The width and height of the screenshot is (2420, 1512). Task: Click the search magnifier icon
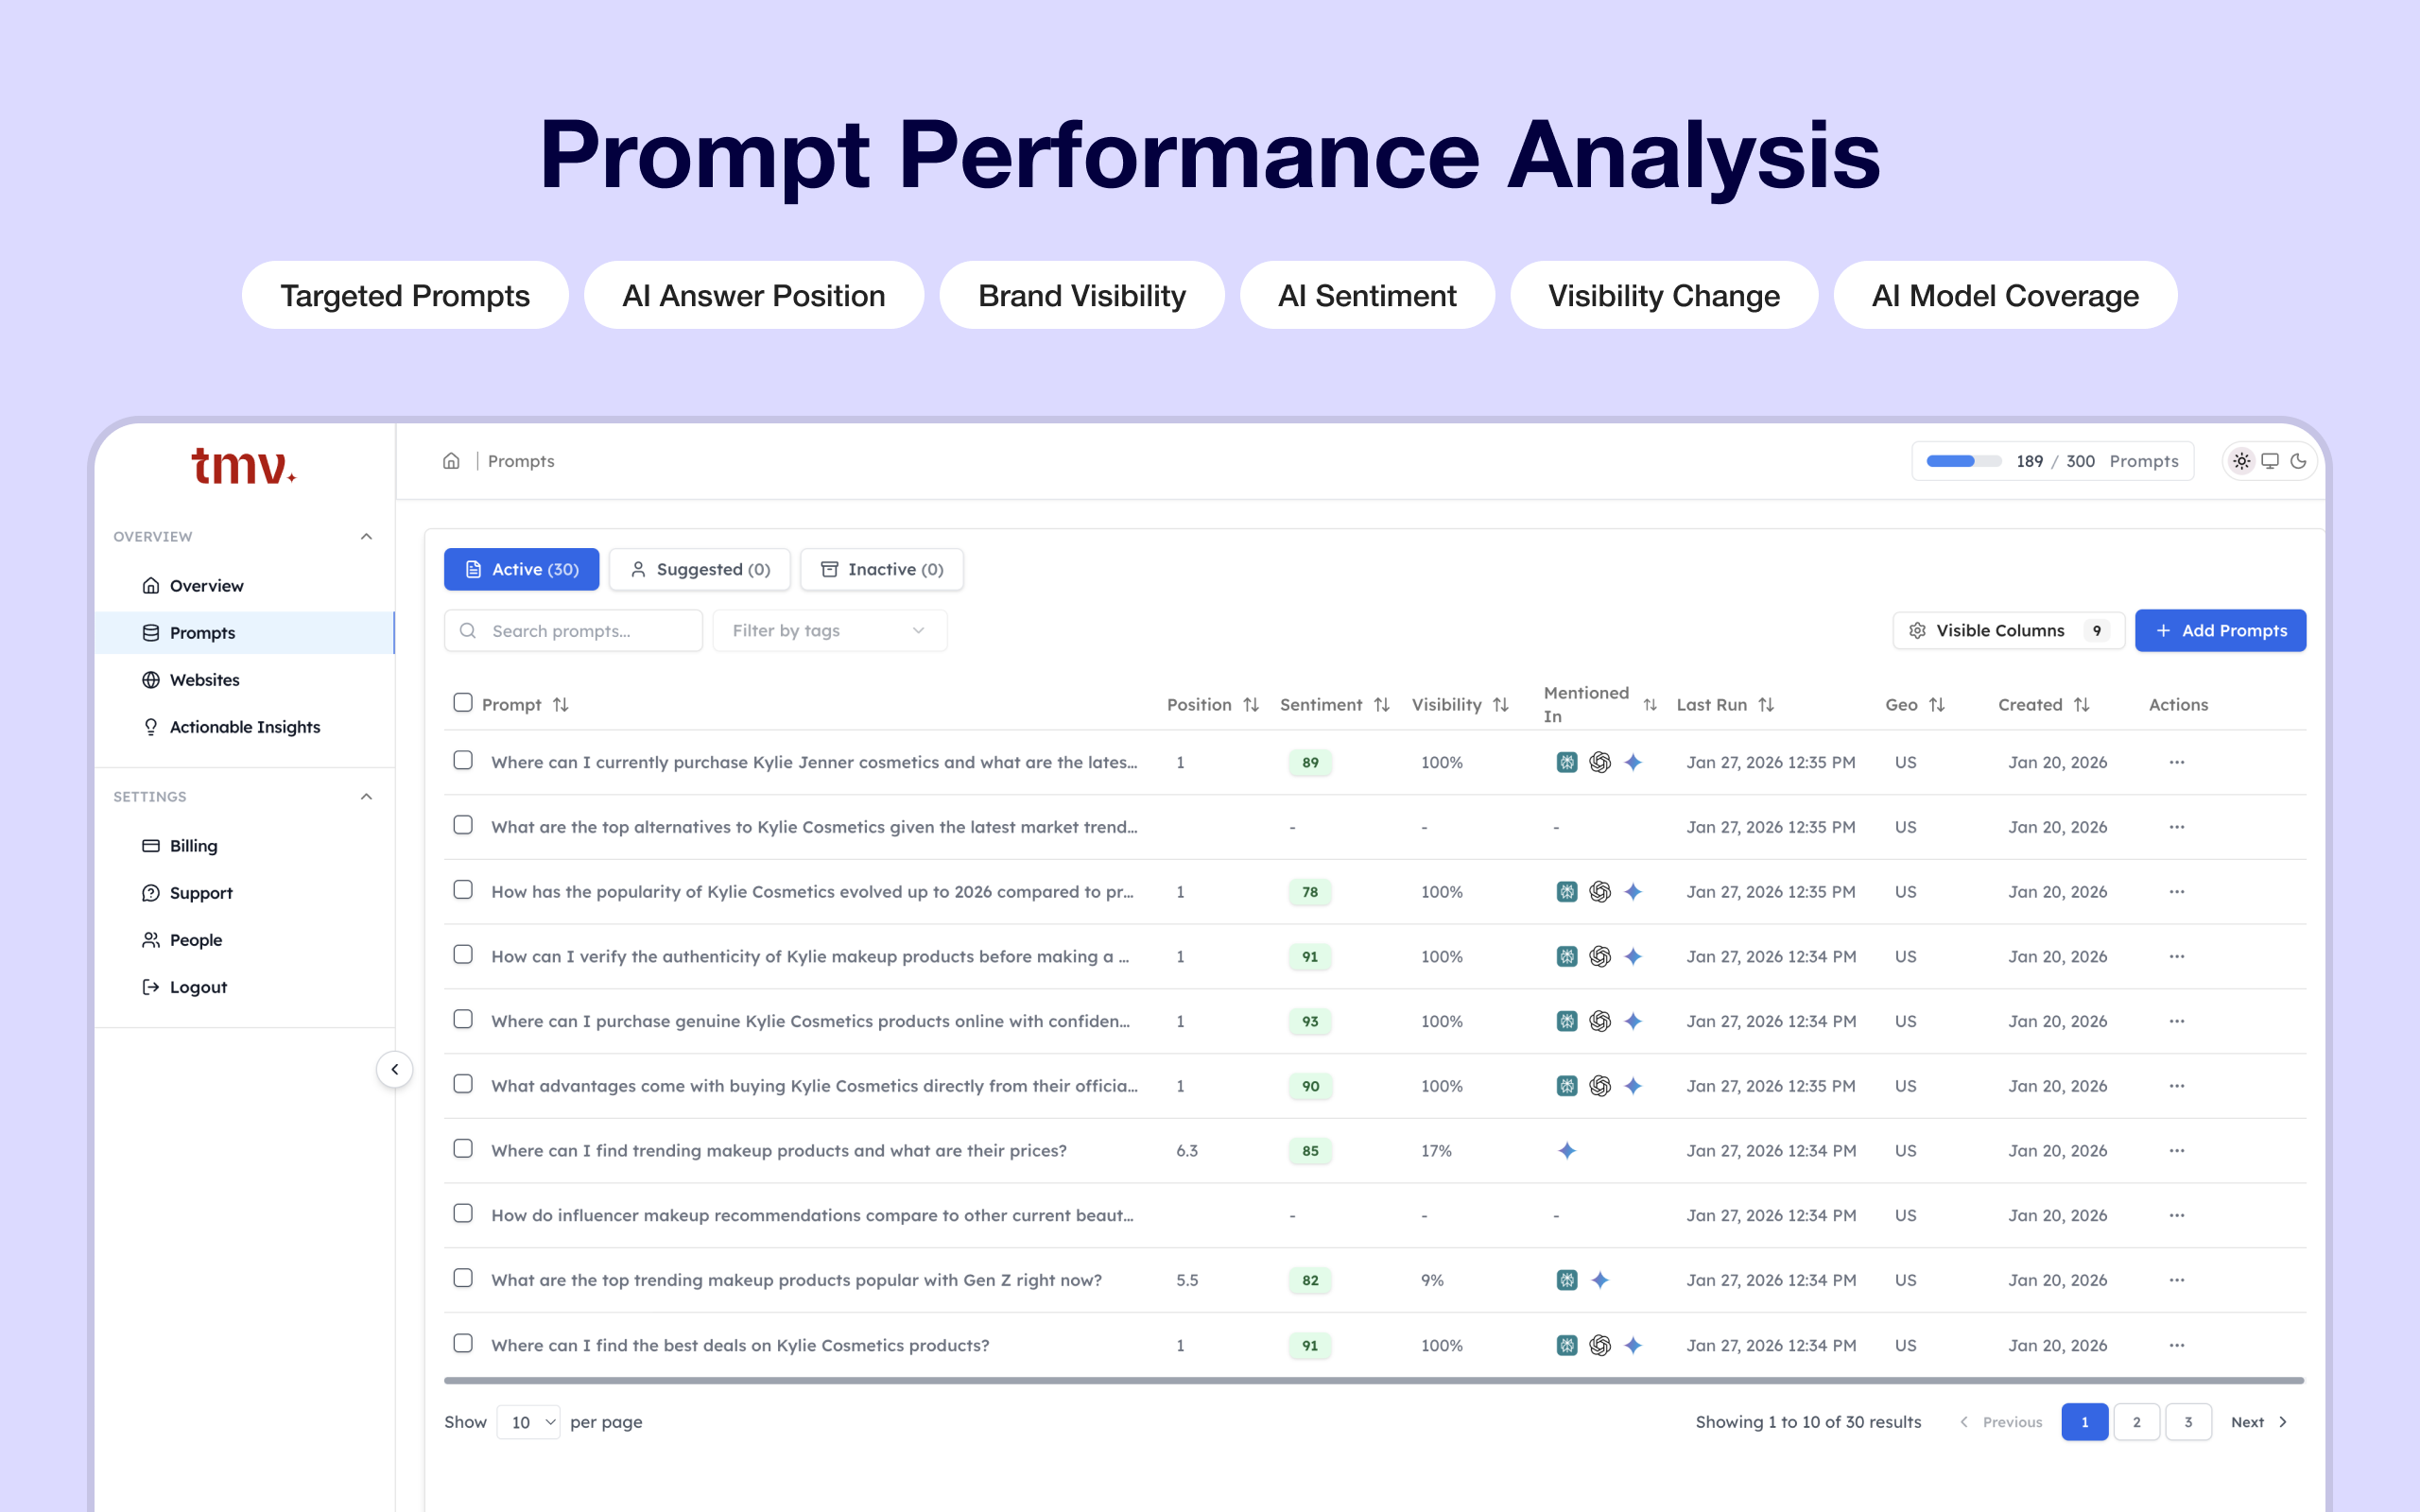[x=467, y=631]
